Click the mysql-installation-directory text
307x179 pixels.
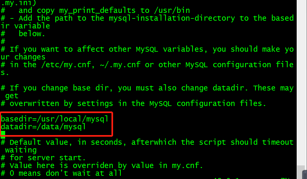[172, 18]
